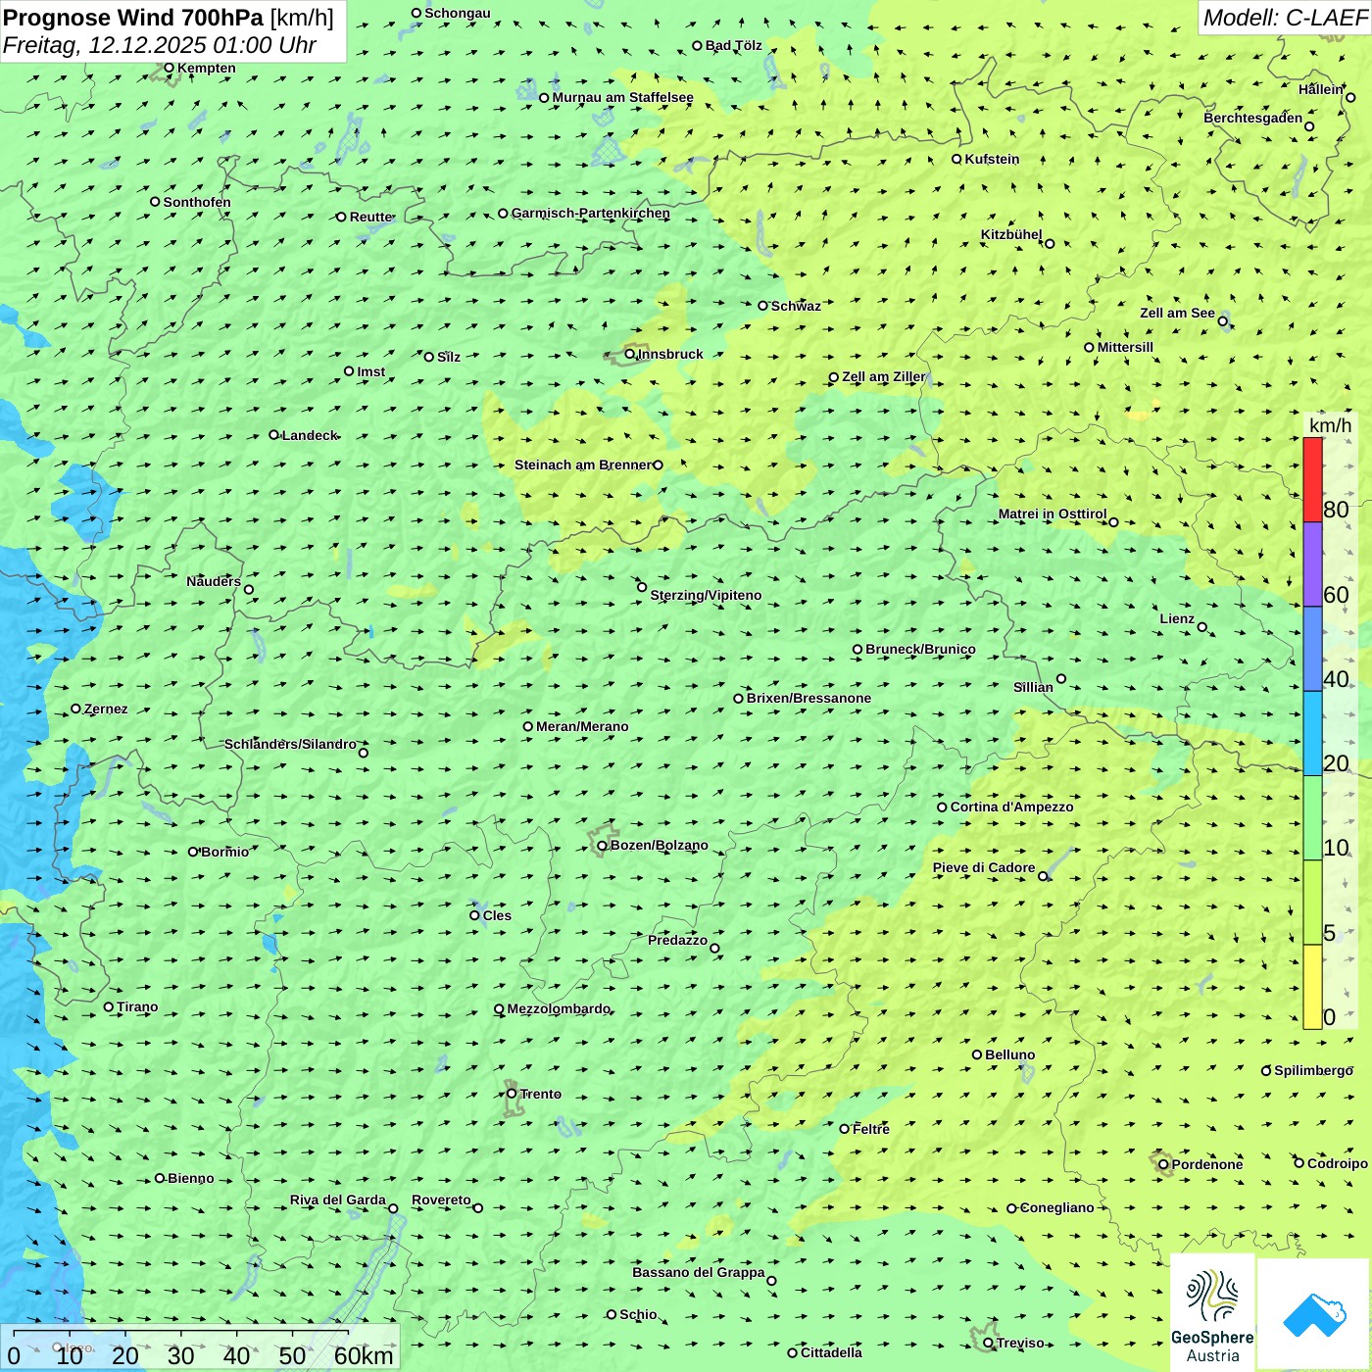Click the Kitzbühel city marker
This screenshot has width=1372, height=1372.
pos(1050,244)
